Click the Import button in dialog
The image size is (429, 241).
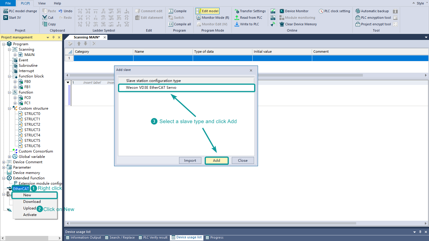190,161
